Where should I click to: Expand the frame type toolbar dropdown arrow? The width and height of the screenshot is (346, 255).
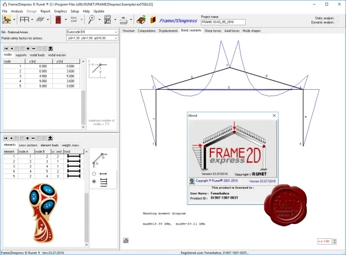(32, 20)
